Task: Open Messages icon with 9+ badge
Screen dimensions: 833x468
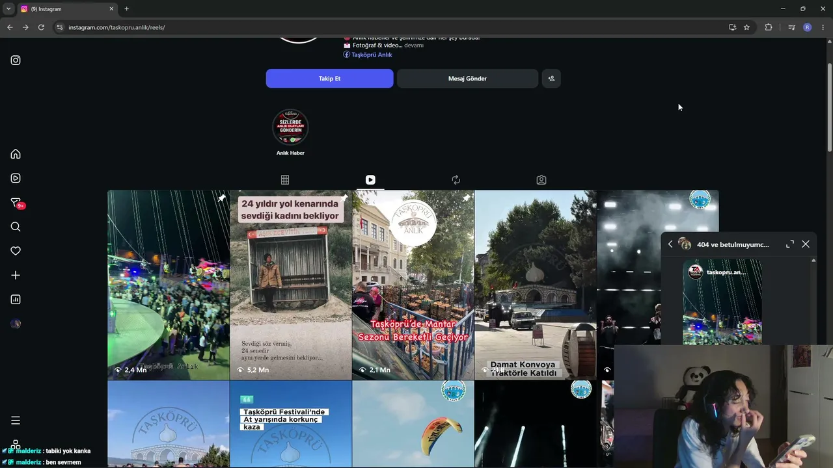Action: (x=17, y=203)
